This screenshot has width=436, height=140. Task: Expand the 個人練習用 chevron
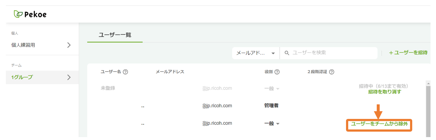coord(69,45)
